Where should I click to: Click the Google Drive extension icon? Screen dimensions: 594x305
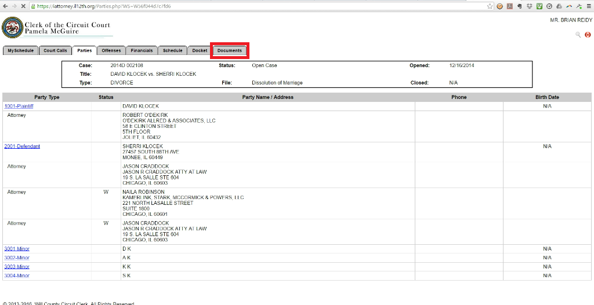(x=559, y=6)
